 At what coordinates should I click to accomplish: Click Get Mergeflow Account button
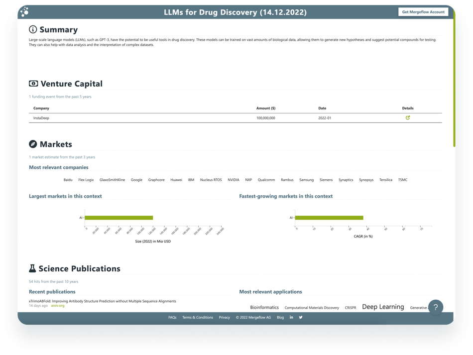pos(423,12)
